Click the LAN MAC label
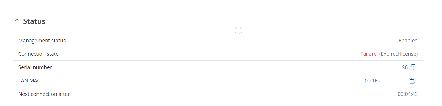The width and height of the screenshot is (442, 106). tap(29, 81)
